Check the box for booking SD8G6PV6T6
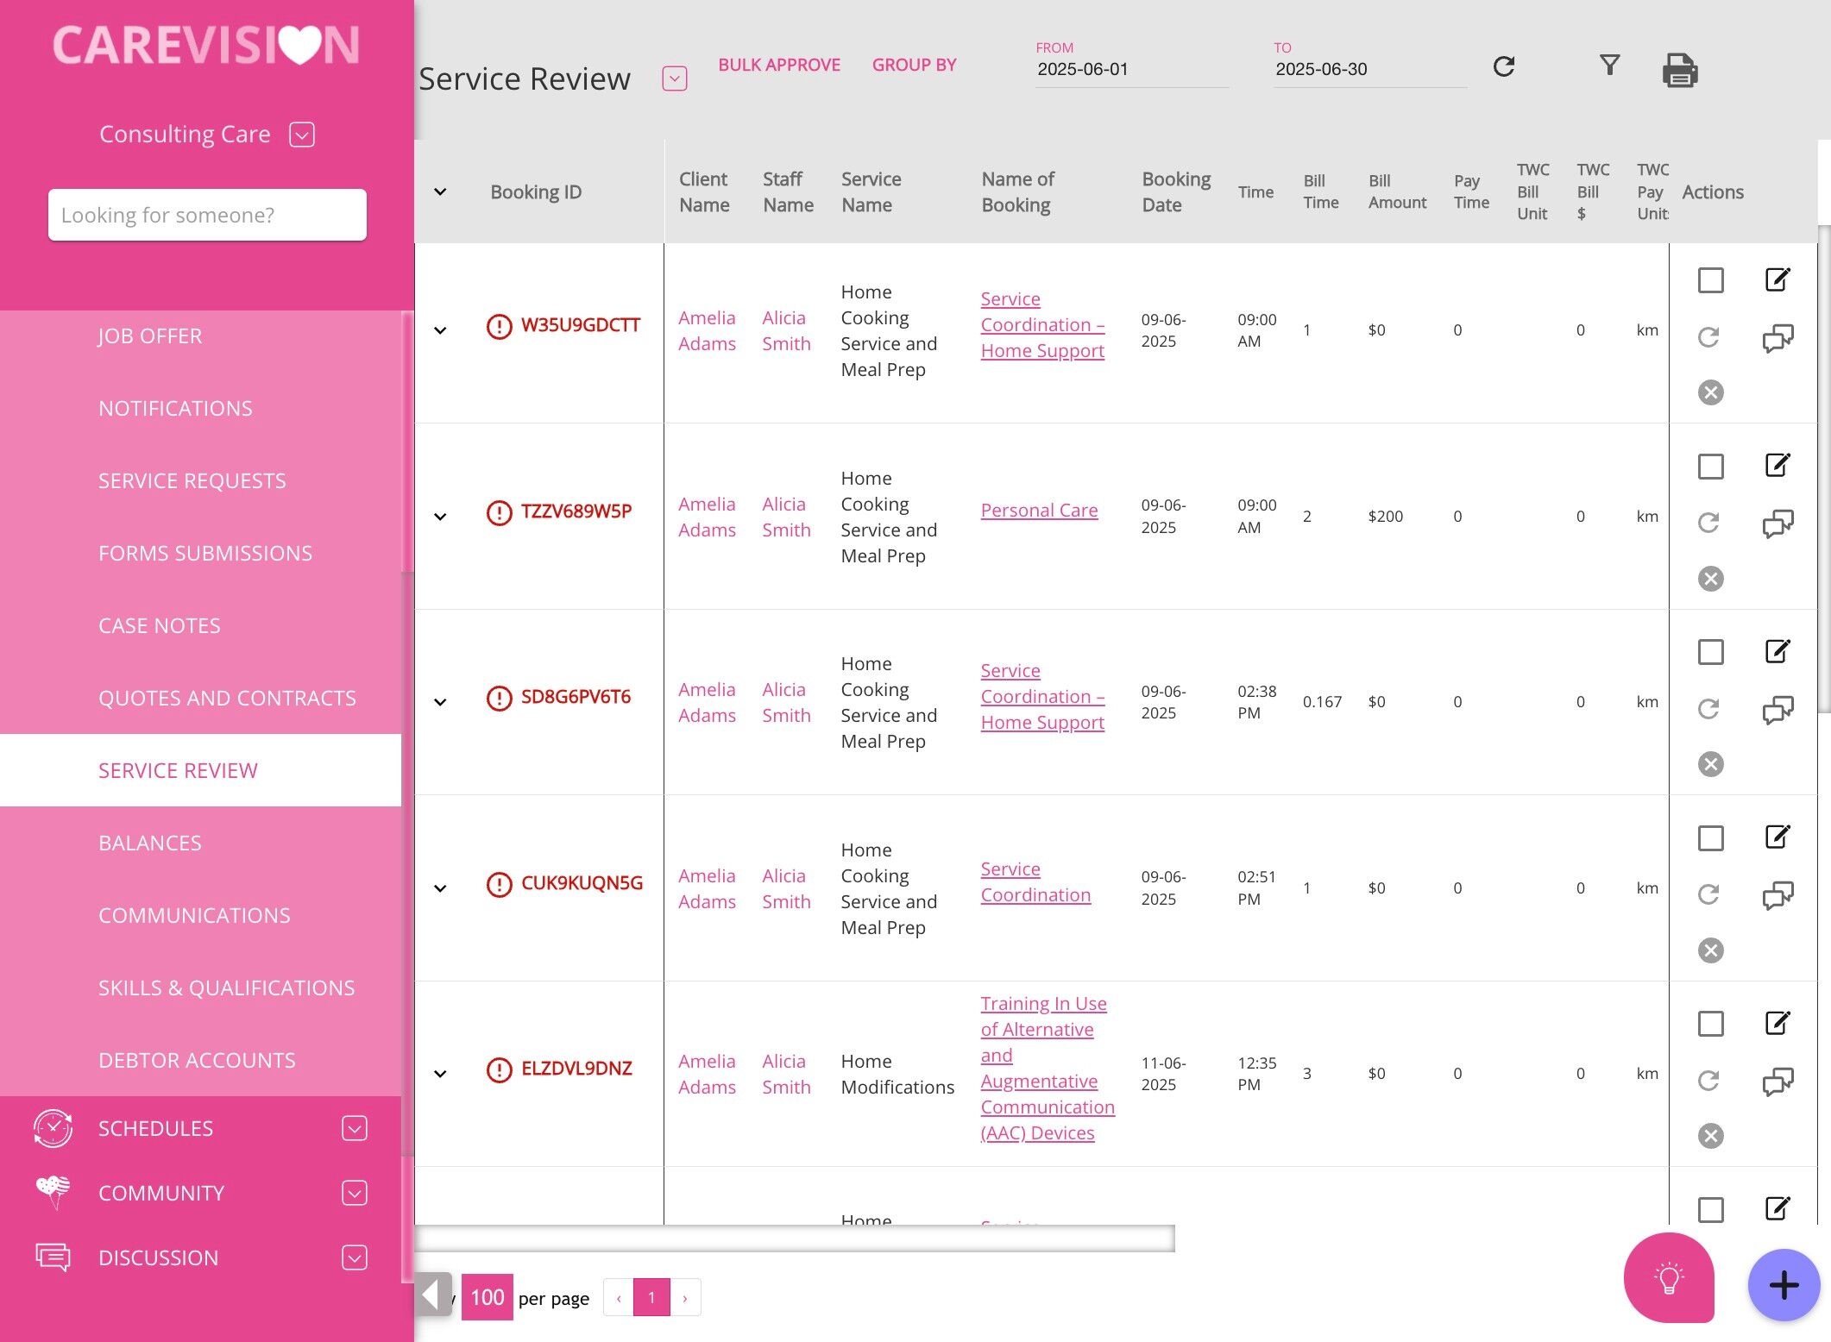1831x1342 pixels. coord(1710,652)
